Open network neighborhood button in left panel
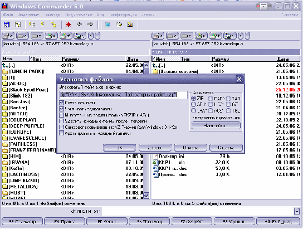Screen dimensions: 303x229 (80, 36)
